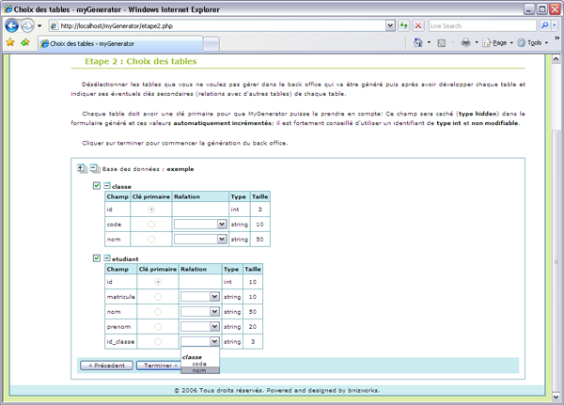Image resolution: width=564 pixels, height=405 pixels.
Task: Click the Précedent button
Action: [105, 365]
